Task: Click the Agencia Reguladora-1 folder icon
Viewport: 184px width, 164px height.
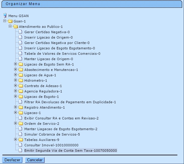Action: (x=21, y=91)
